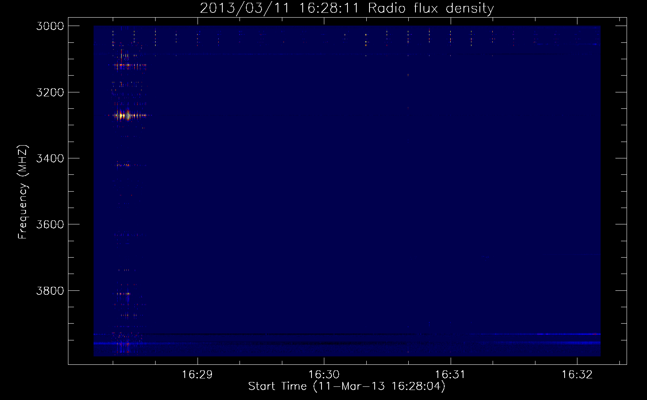
Task: Click the bright burst near 3270 MHz
Action: [129, 116]
